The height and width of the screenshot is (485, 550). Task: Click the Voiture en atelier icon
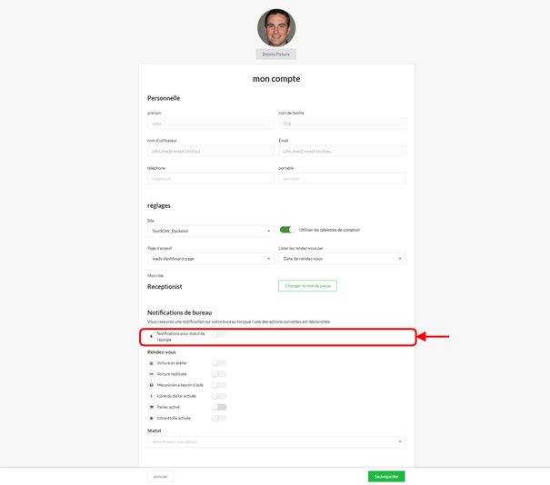[x=151, y=363]
